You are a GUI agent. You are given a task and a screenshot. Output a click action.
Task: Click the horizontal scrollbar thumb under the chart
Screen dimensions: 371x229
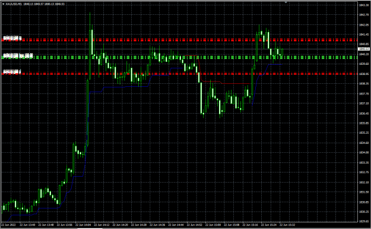click(90, 228)
